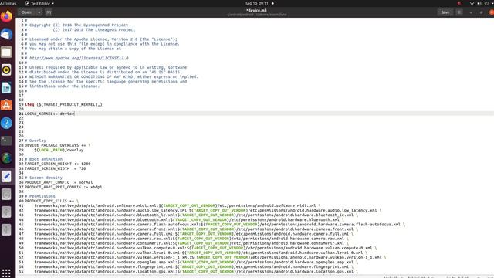Click the android.software.midi.xml line 41
494x278 pixels.
[x=177, y=206]
